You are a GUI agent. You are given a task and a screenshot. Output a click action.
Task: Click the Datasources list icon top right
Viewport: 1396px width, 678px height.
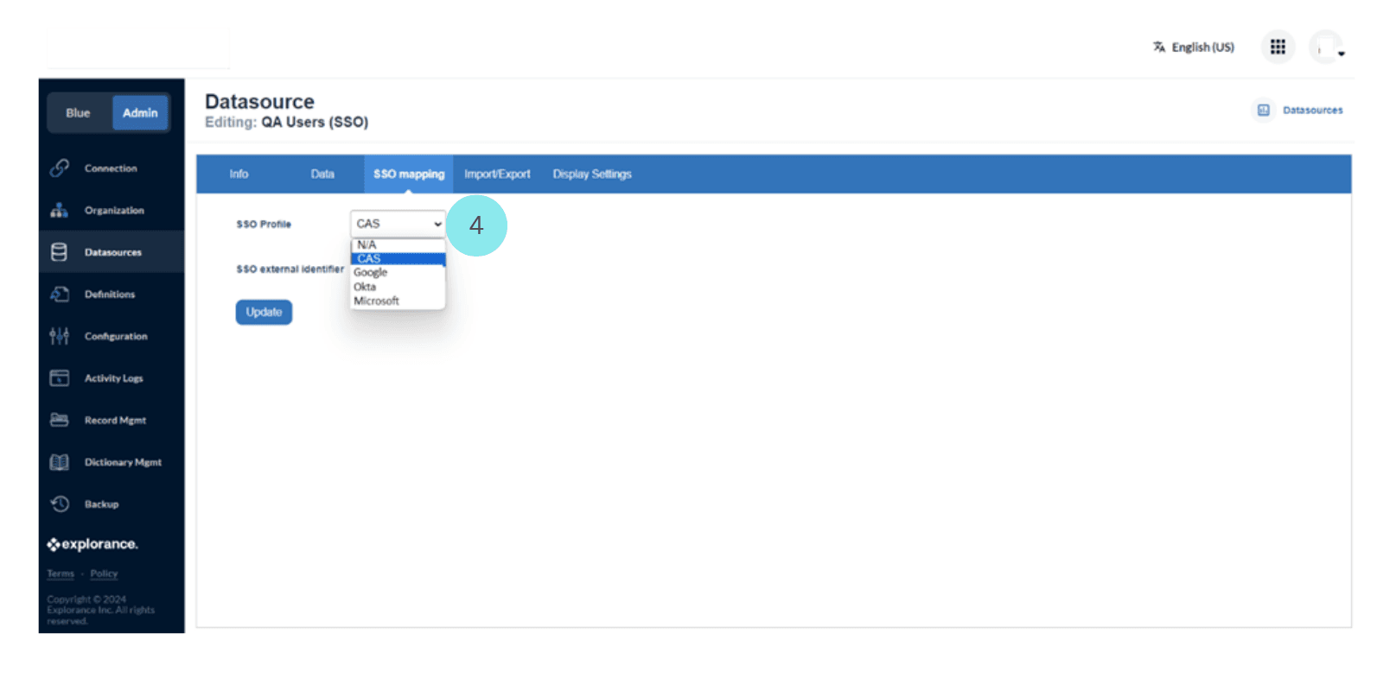pyautogui.click(x=1264, y=110)
